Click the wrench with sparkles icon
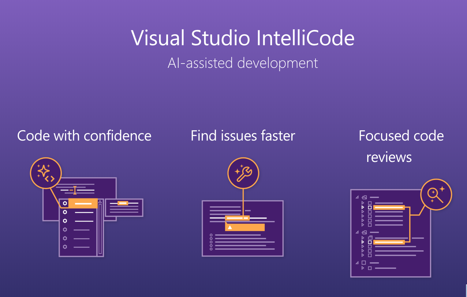 click(243, 173)
